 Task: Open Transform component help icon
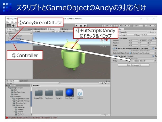pos(153,38)
